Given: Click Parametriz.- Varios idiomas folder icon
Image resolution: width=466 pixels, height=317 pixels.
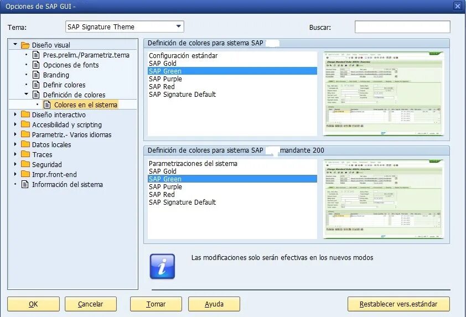Looking at the screenshot, I should [25, 134].
